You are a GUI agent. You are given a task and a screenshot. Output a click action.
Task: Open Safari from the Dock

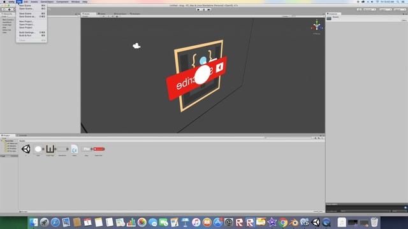click(x=55, y=222)
